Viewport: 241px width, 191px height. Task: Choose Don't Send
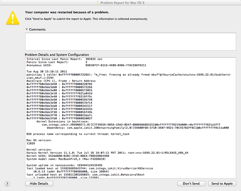coord(191,184)
